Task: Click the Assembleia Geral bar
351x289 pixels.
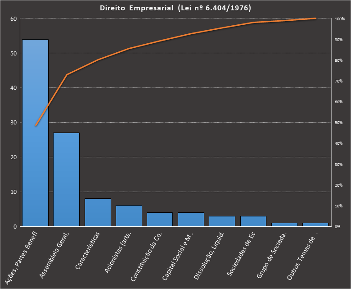Action: pos(66,179)
